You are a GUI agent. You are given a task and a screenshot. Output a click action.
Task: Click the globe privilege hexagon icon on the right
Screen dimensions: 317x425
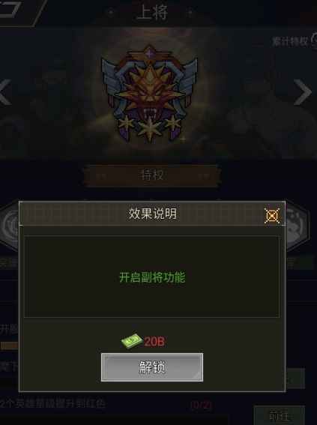coord(296,226)
